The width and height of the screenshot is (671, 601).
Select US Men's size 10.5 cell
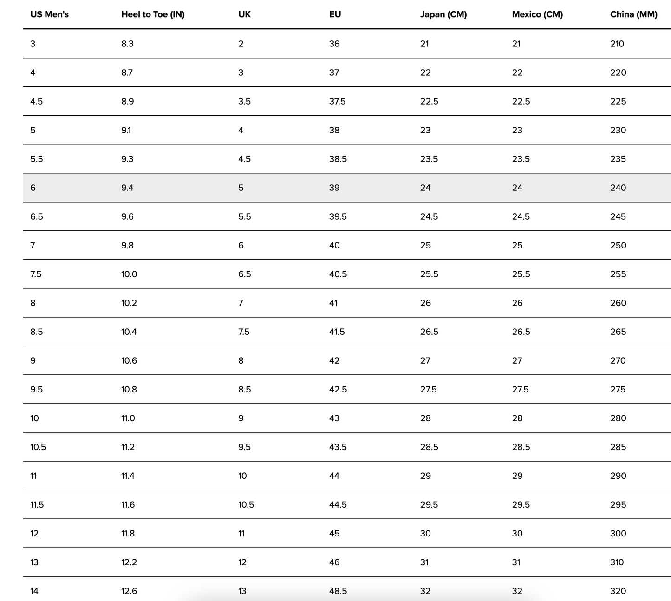pos(38,447)
